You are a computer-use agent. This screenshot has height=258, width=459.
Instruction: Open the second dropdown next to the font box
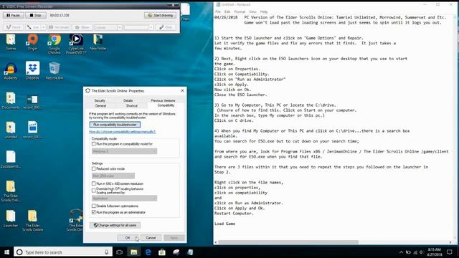[151, 27]
